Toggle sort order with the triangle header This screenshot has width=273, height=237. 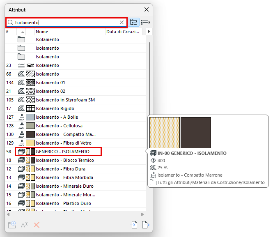(23, 32)
